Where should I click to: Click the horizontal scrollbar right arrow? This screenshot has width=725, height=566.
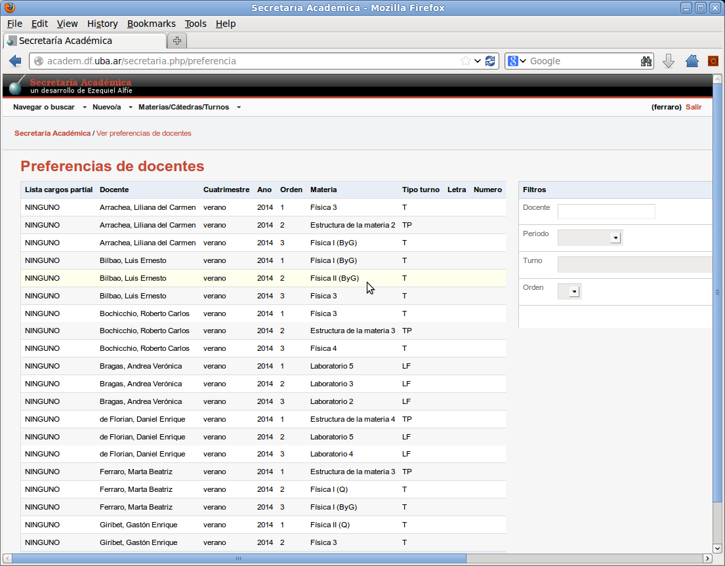[707, 558]
